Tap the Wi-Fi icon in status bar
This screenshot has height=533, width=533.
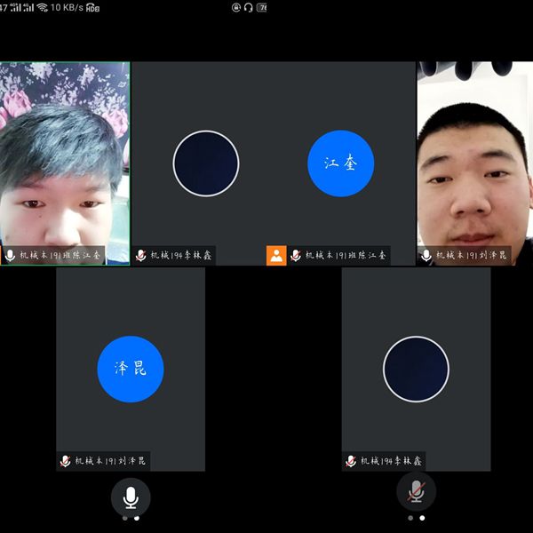tap(42, 7)
